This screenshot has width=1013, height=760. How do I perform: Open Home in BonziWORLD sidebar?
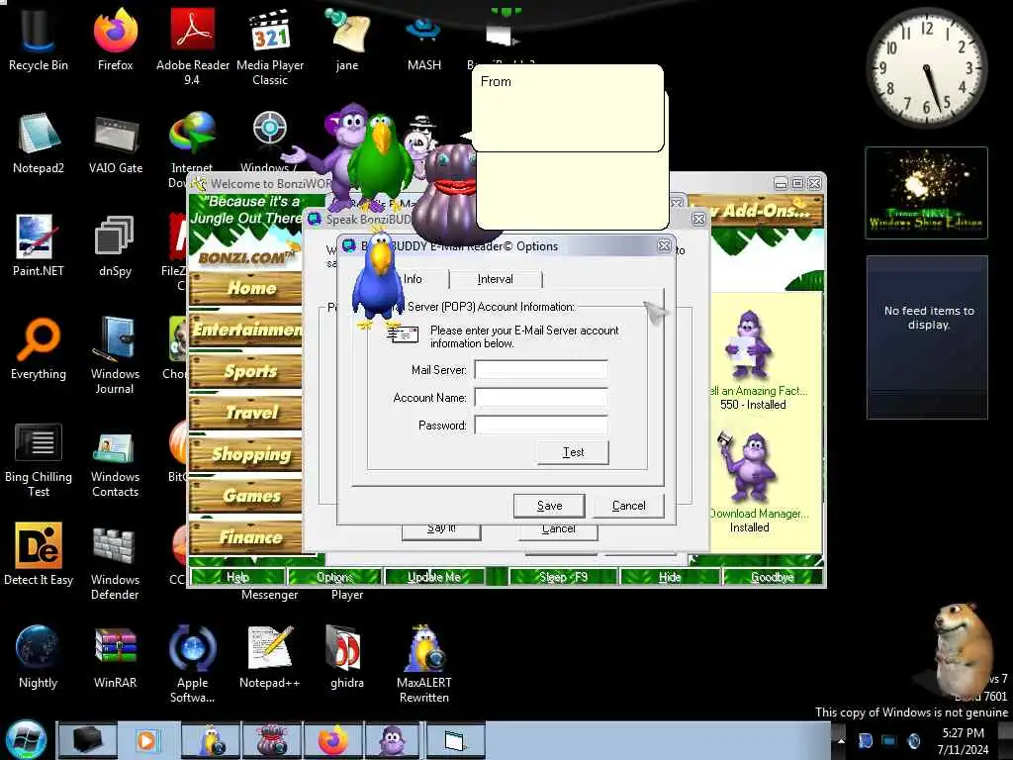(245, 288)
